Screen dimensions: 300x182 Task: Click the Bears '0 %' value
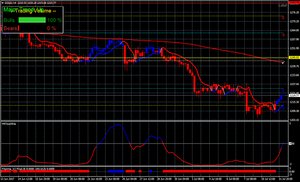coord(51,28)
